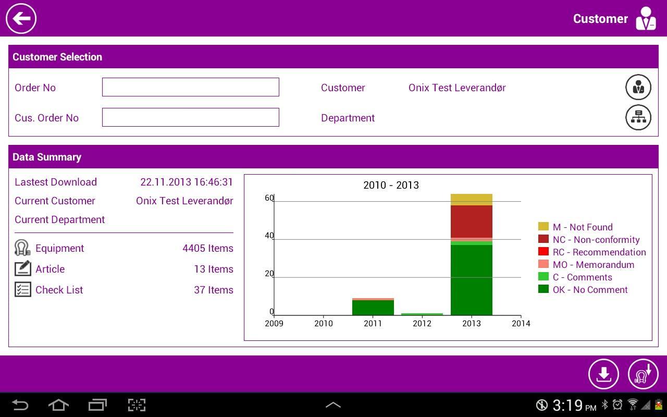This screenshot has width=667, height=417.
Task: Select the Check List icon
Action: click(22, 289)
